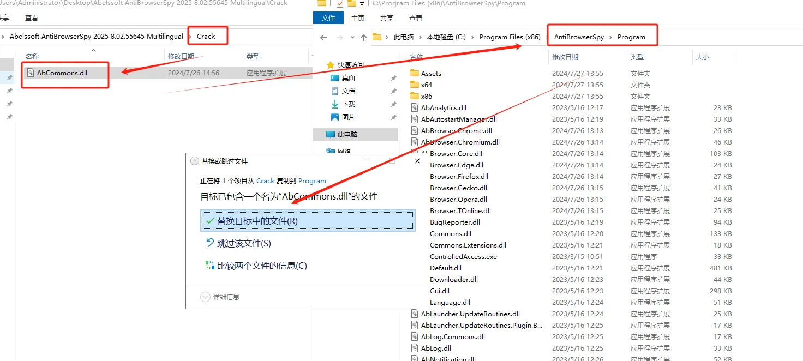Open the 共享 tab in Program window
This screenshot has height=361, width=803.
click(387, 18)
